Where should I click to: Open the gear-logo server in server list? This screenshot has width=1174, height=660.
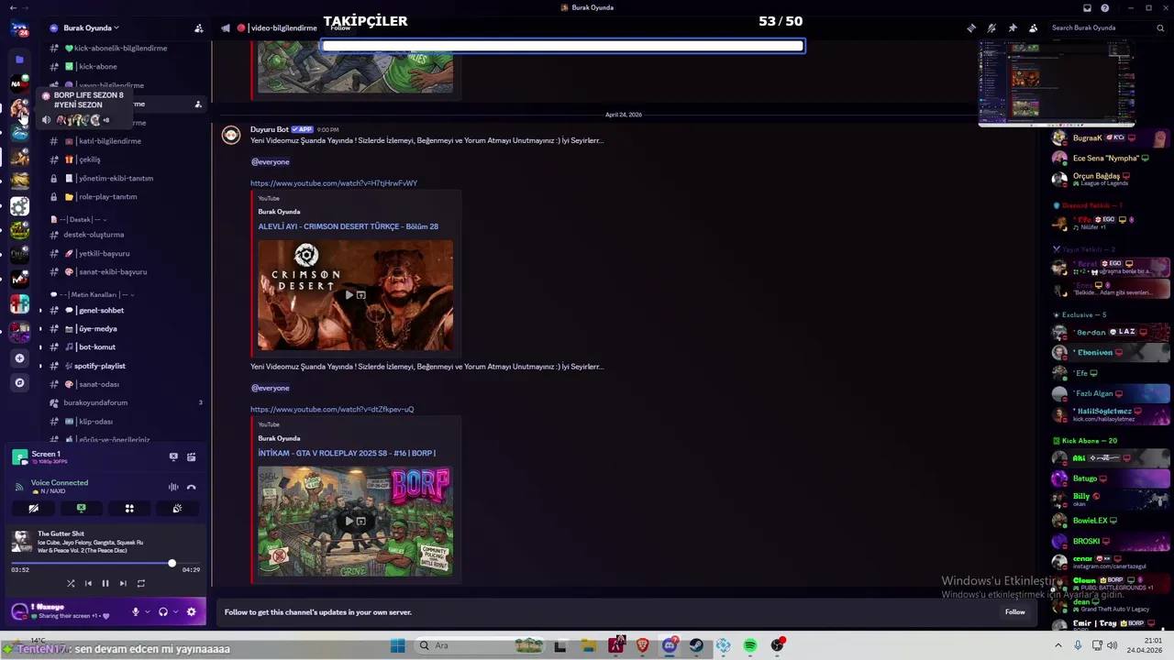coord(19,206)
